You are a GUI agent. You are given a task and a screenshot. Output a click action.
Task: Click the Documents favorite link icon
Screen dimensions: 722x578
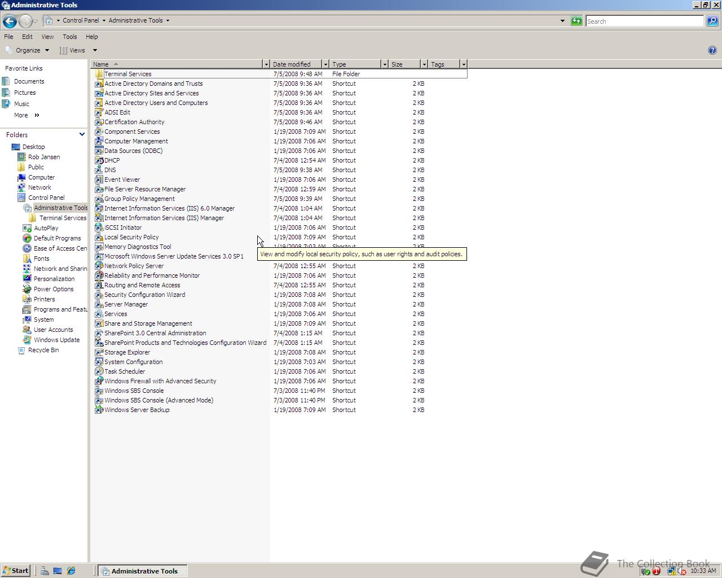click(x=6, y=81)
